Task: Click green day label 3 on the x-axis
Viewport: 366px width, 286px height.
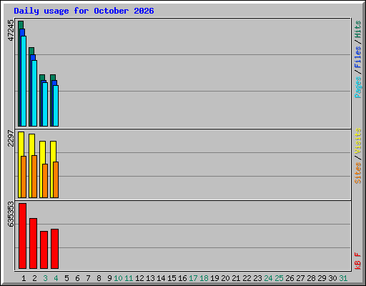Action: click(x=45, y=278)
